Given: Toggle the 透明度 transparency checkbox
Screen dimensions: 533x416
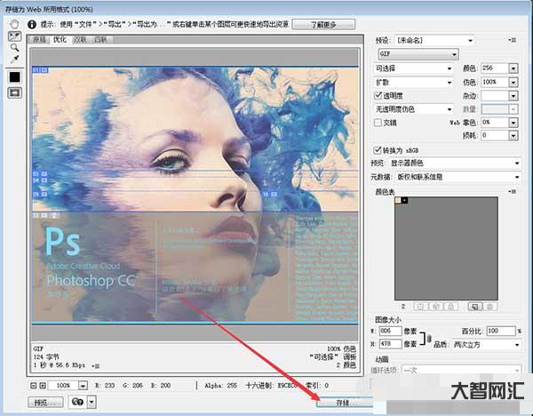Looking at the screenshot, I should [x=378, y=96].
